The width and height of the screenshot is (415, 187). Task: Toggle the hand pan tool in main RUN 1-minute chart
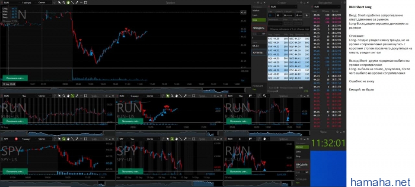click(68, 3)
